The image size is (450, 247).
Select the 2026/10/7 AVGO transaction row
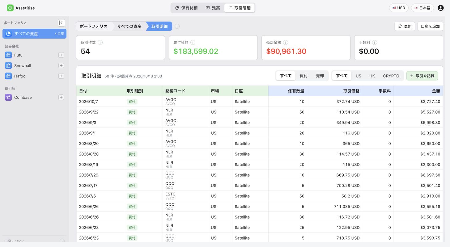click(260, 102)
